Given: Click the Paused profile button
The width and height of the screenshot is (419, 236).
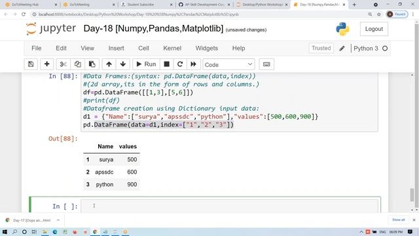Looking at the screenshot, I should pyautogui.click(x=397, y=14).
